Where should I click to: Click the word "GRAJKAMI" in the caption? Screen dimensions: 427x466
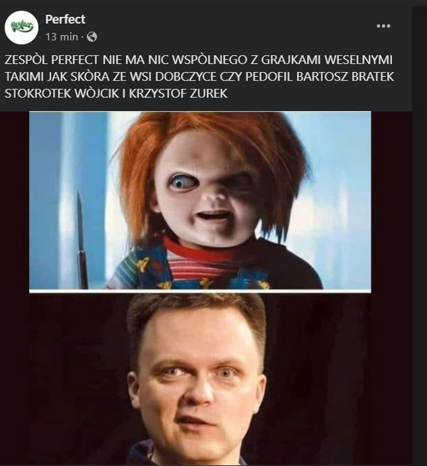291,60
